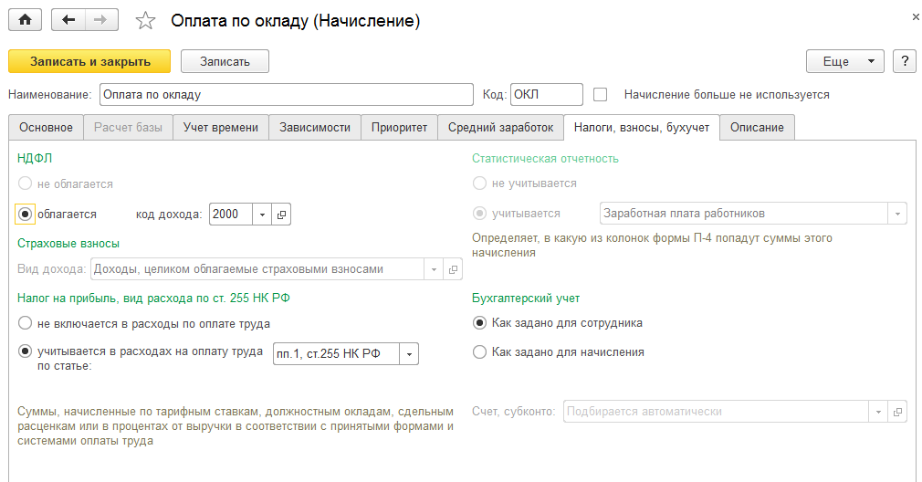The height and width of the screenshot is (482, 922).
Task: Select statistics 'учитывается' radio button
Action: [479, 214]
